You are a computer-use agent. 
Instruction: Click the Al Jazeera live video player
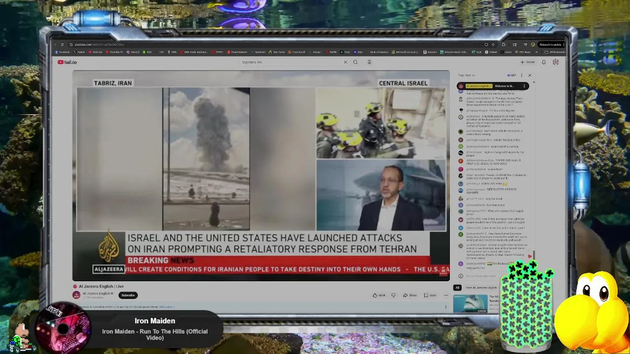[x=261, y=176]
